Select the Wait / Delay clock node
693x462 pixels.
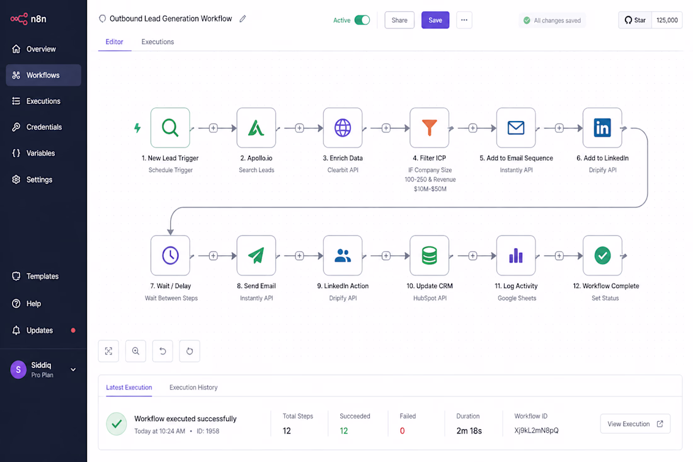170,255
